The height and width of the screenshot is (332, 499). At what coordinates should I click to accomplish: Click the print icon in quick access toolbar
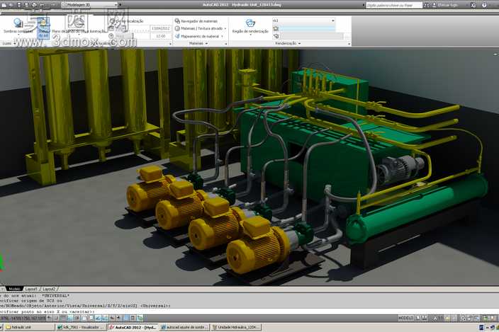34,5
